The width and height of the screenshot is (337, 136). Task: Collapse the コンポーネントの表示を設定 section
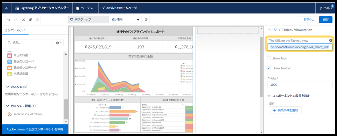click(269, 95)
